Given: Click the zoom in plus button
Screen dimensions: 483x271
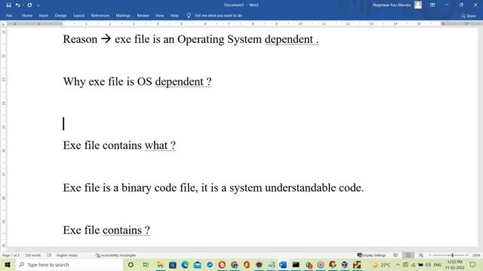Looking at the screenshot, I should [x=467, y=255].
